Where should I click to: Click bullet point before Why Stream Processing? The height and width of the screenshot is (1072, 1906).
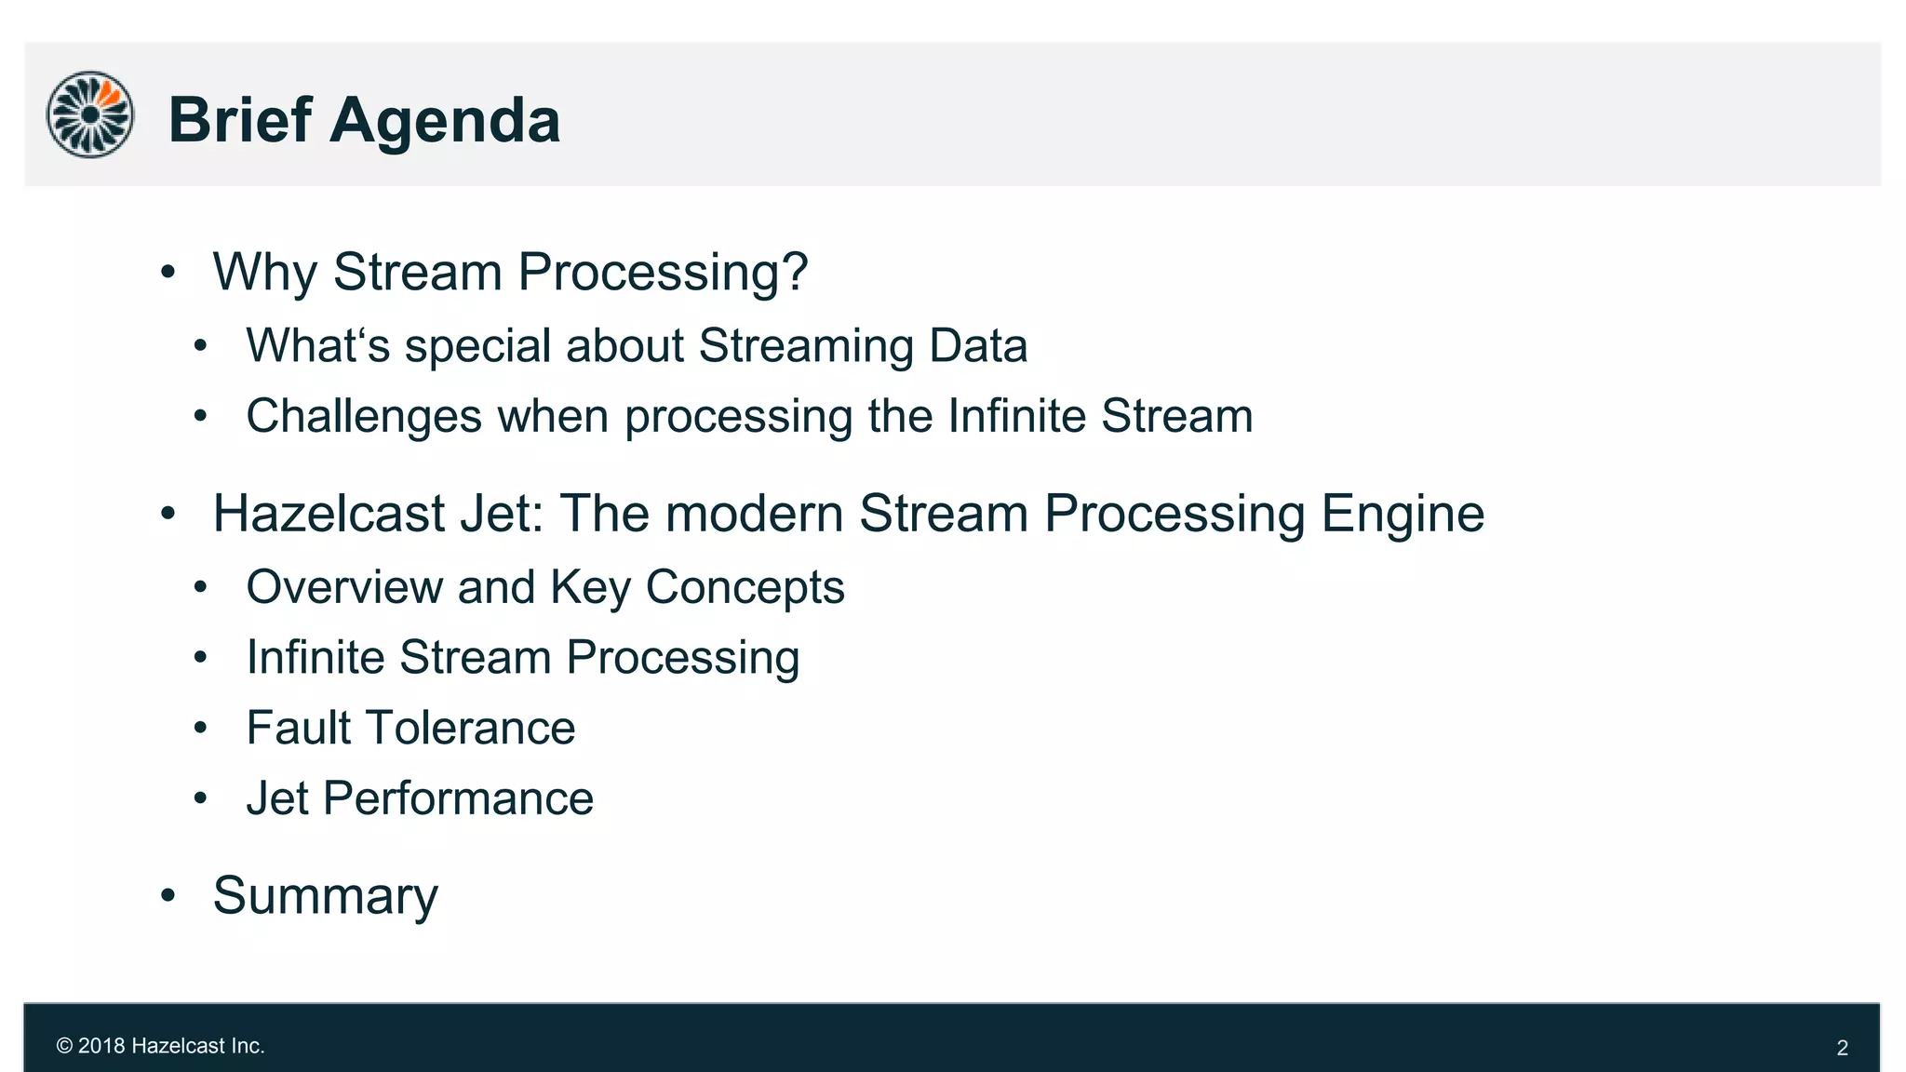tap(168, 273)
